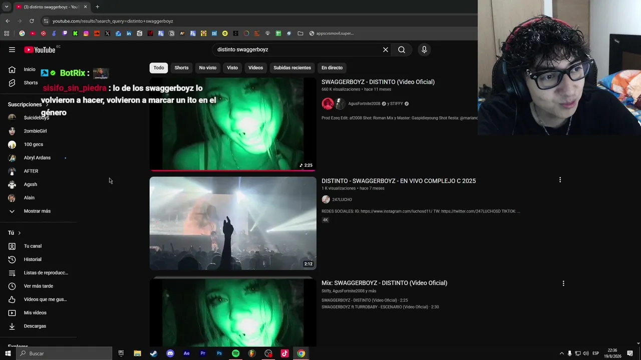Launch Spotify from the taskbar
The image size is (641, 360).
click(235, 353)
